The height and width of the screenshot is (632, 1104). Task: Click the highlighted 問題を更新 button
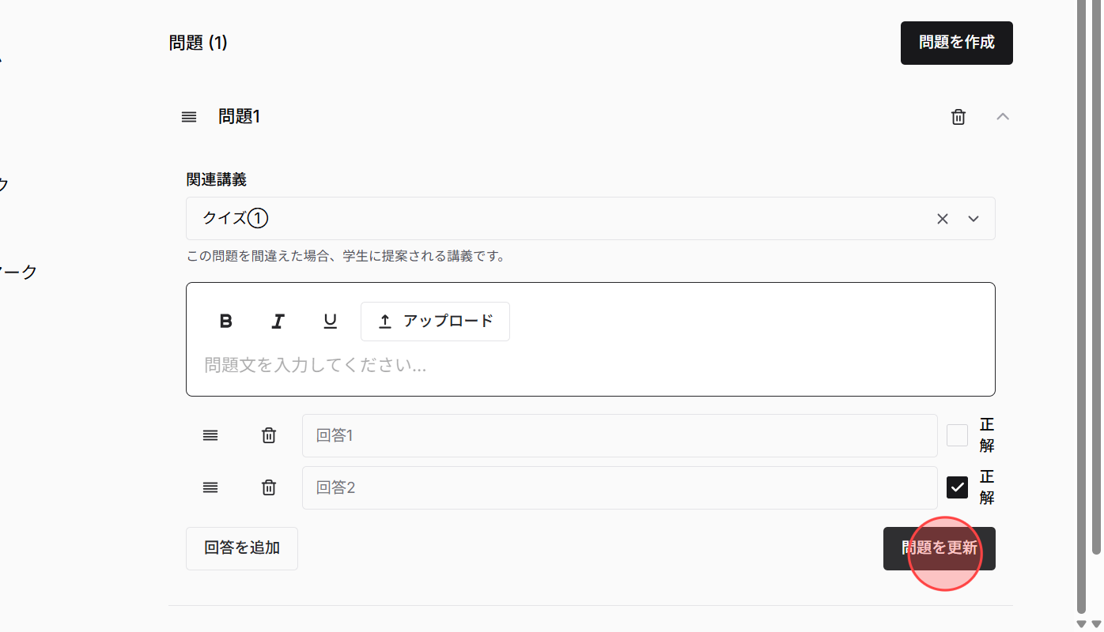pyautogui.click(x=940, y=548)
